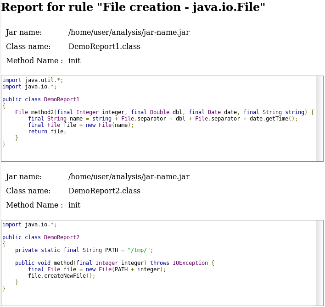Click the 'import java.io.*;' line in DemoReport2 code
The image size is (325, 307).
tap(29, 225)
